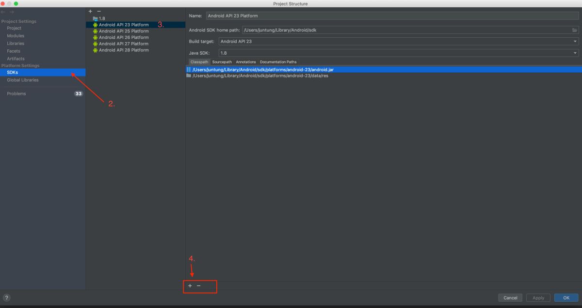
Task: Select SDKs under Platform Settings
Action: click(43, 72)
